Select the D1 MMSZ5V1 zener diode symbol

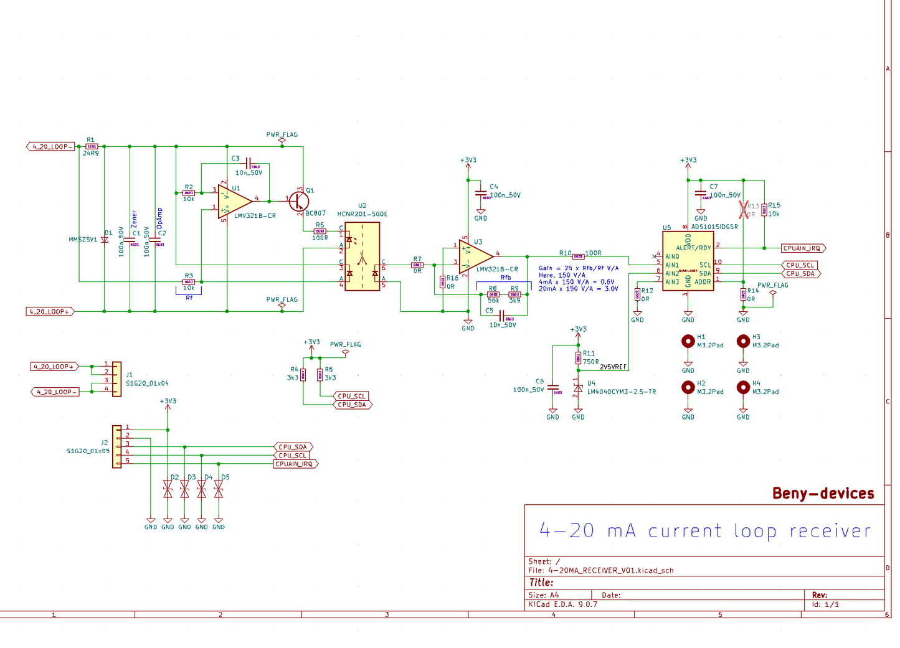(x=104, y=240)
